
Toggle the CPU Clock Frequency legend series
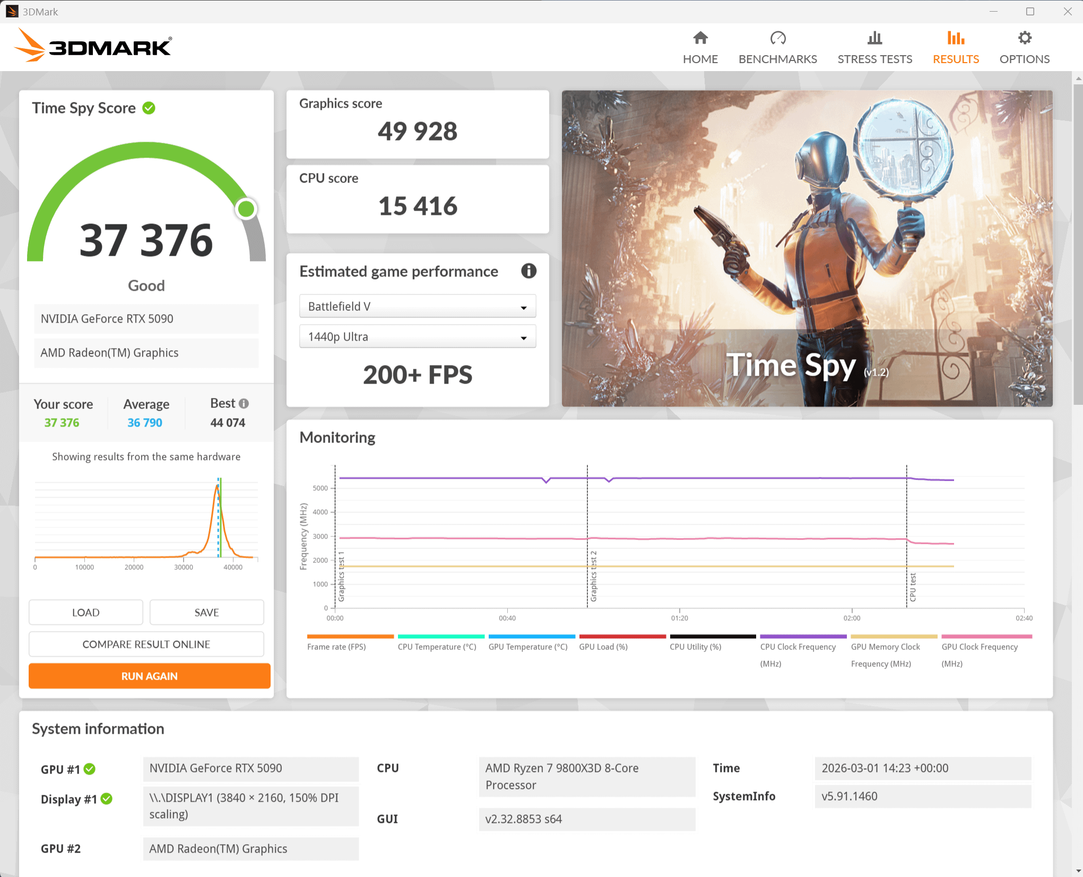pos(798,647)
